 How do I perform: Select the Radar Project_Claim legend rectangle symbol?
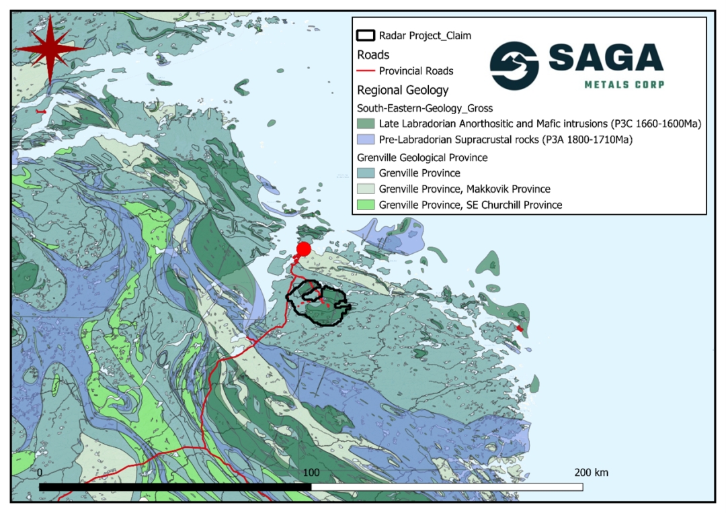click(366, 36)
